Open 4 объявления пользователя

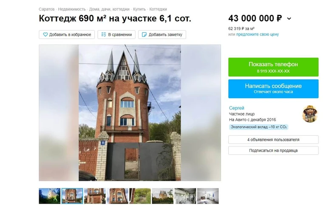pos(273,140)
